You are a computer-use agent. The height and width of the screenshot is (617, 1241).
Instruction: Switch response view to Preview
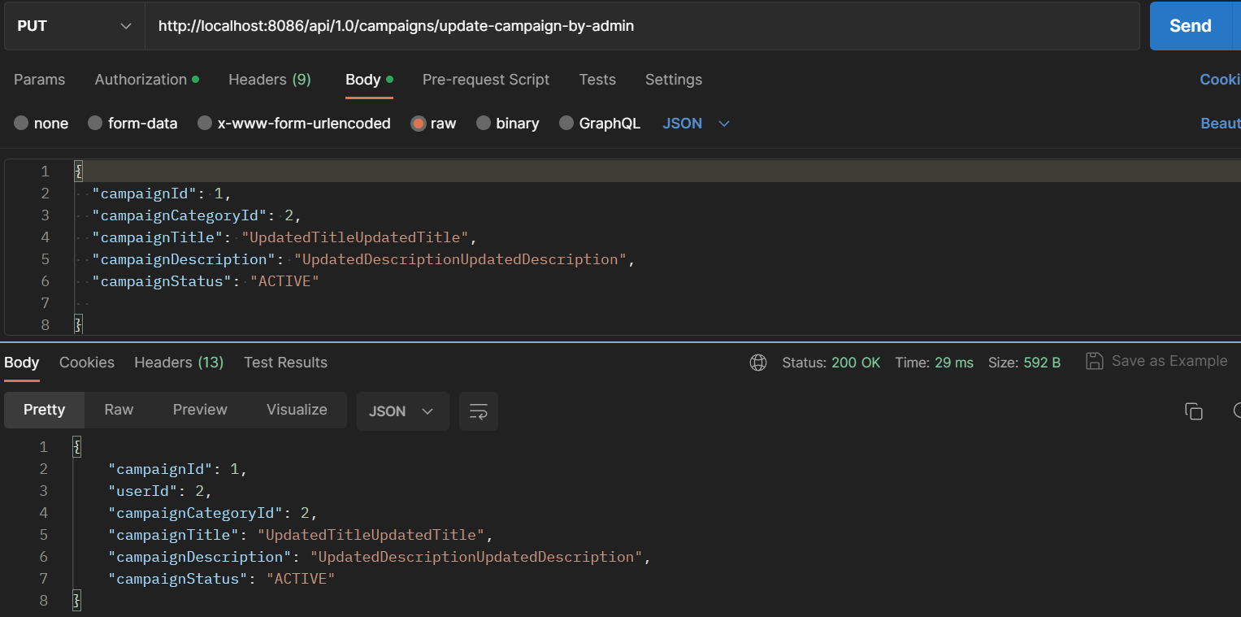pyautogui.click(x=200, y=410)
